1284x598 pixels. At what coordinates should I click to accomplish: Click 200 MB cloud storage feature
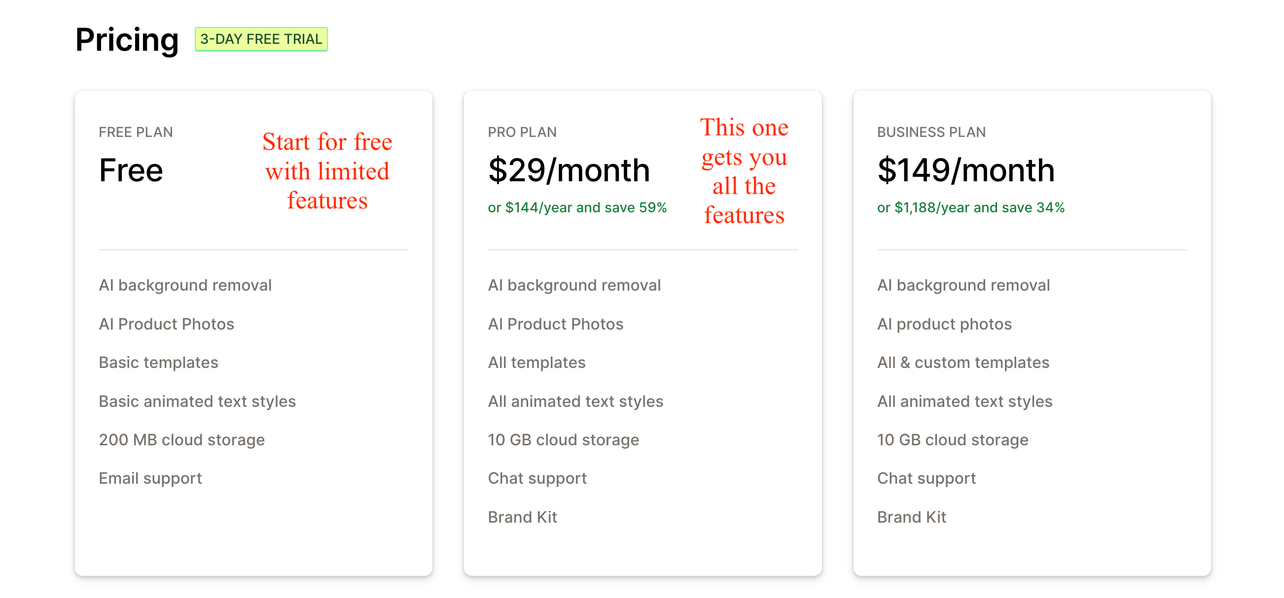(182, 440)
